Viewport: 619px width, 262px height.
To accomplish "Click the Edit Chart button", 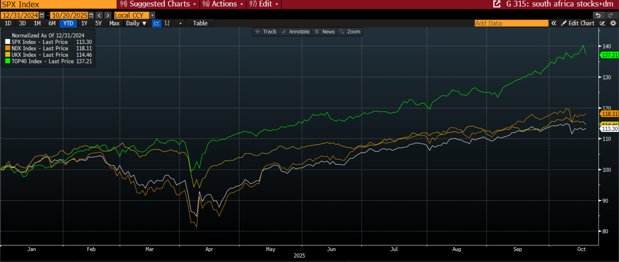I will coord(578,23).
